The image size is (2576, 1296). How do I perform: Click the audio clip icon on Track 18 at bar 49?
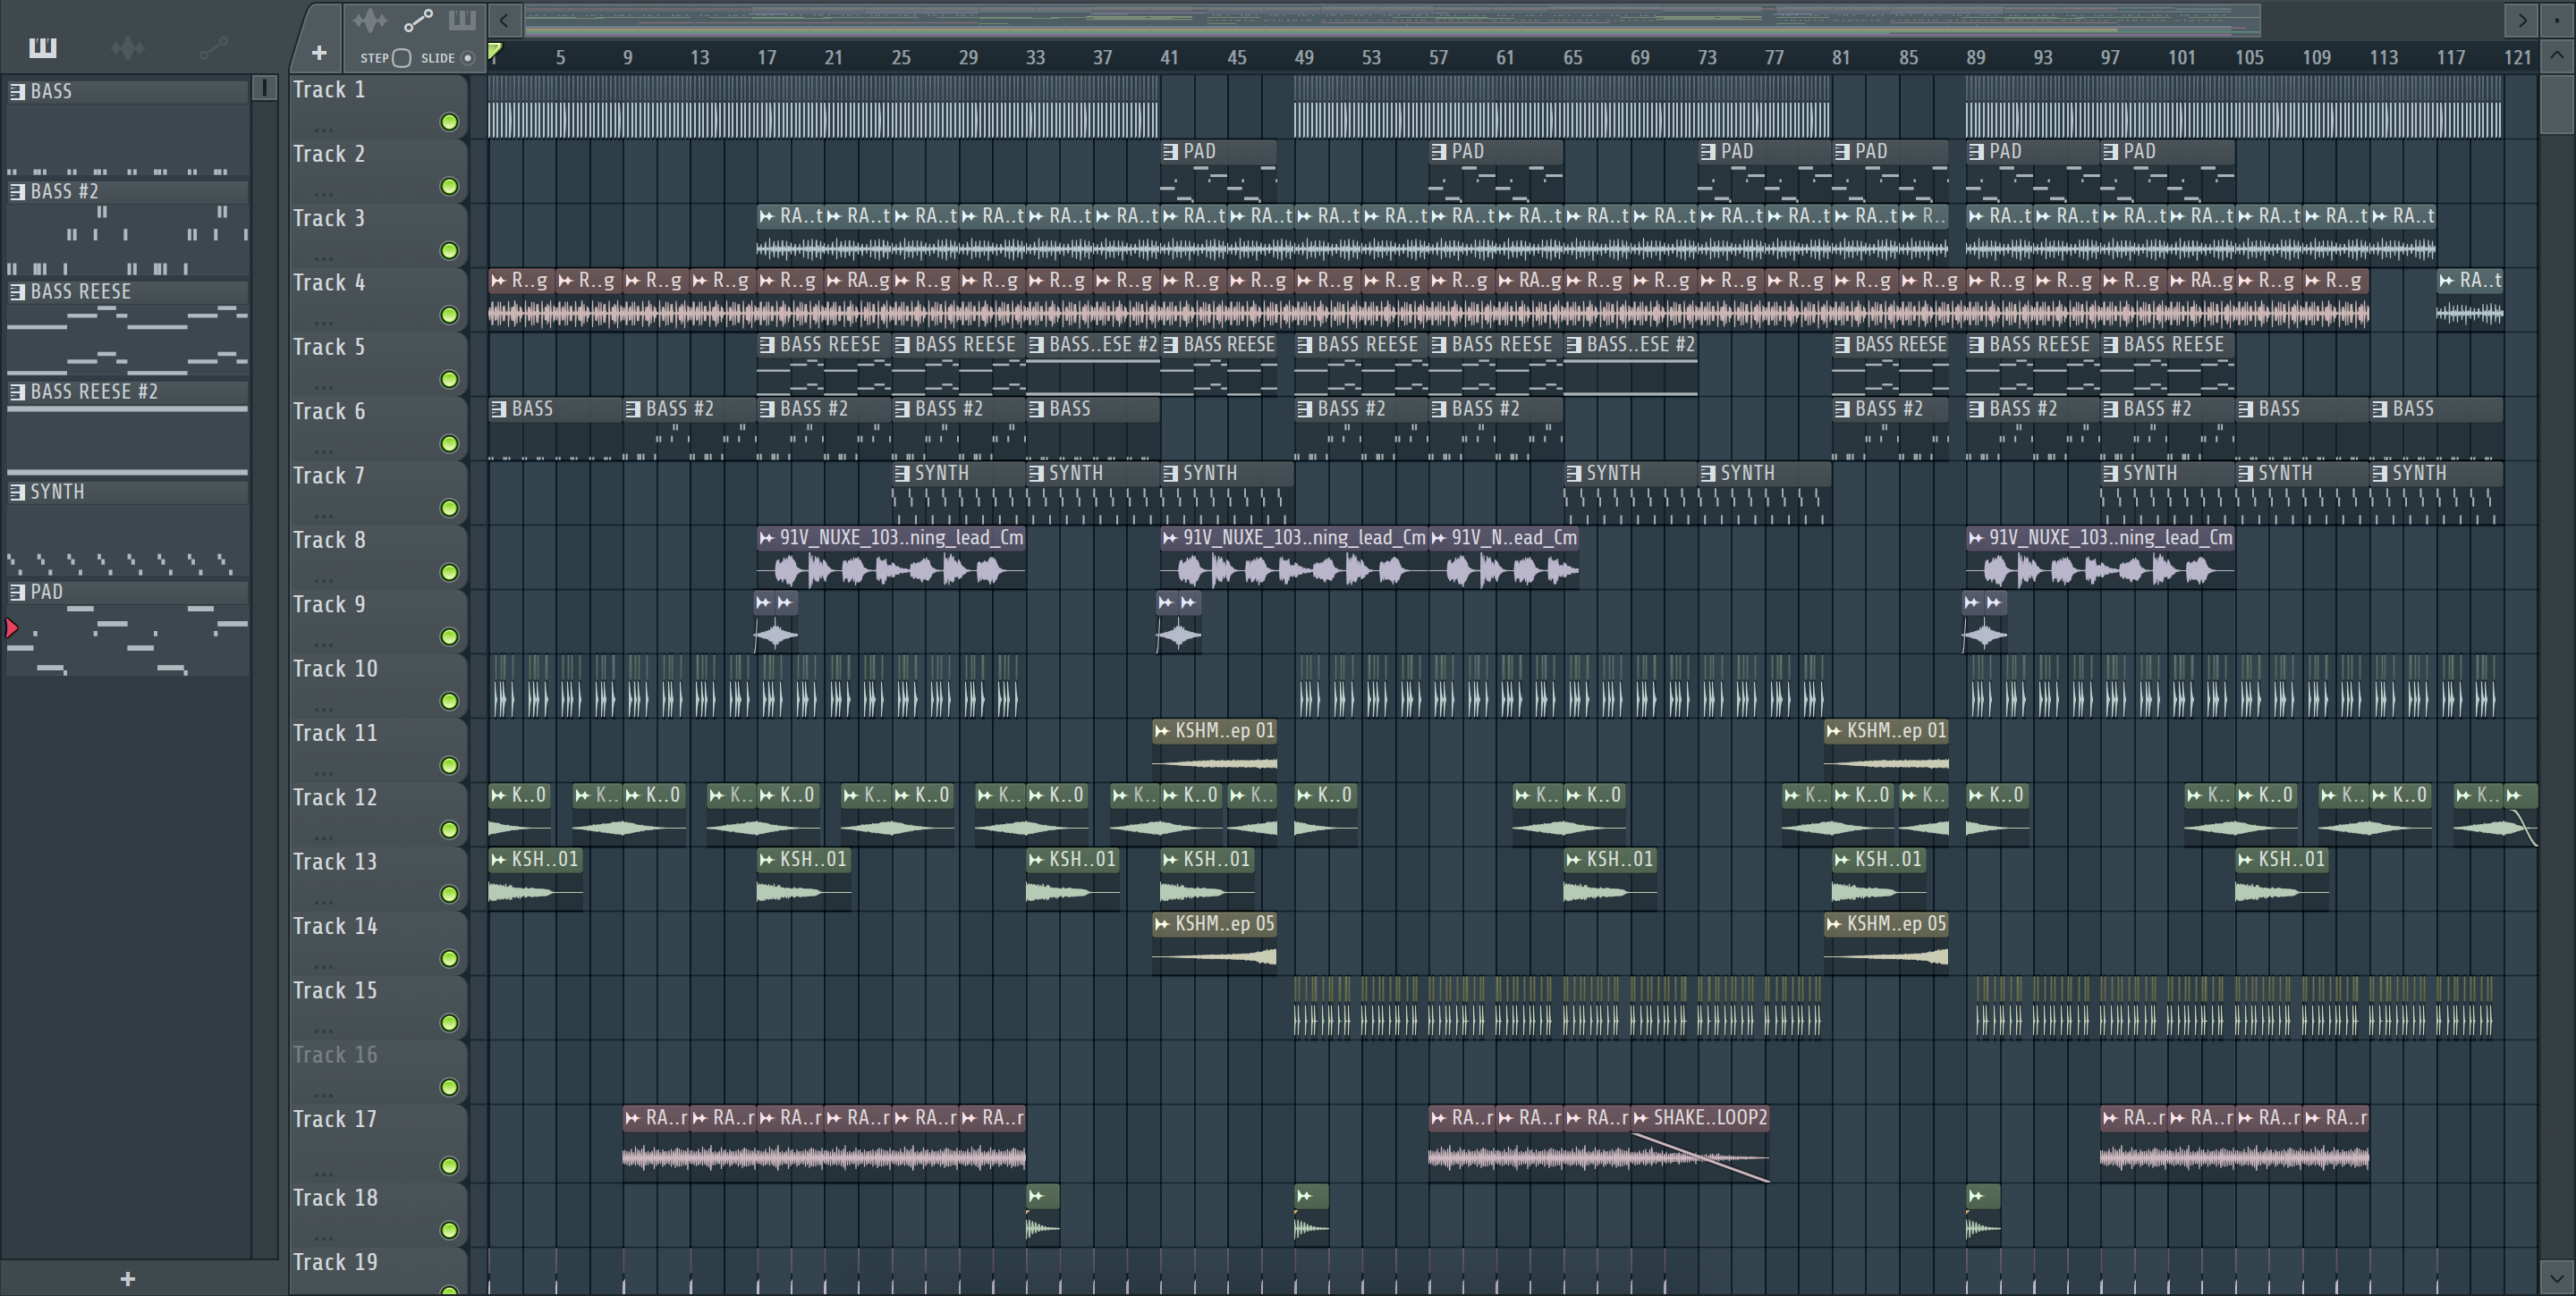tap(1305, 1196)
